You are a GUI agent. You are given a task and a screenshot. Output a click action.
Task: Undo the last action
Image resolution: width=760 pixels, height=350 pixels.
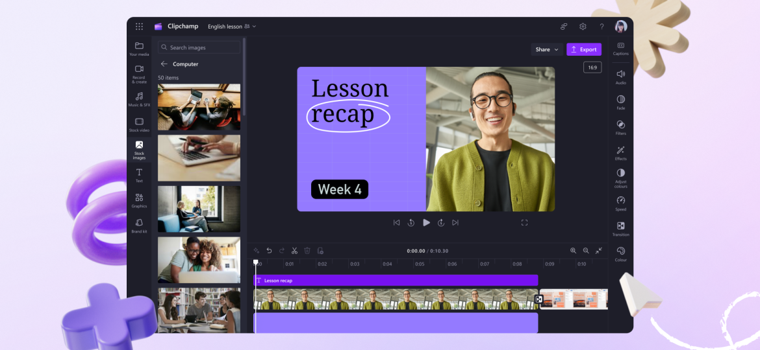pyautogui.click(x=269, y=250)
